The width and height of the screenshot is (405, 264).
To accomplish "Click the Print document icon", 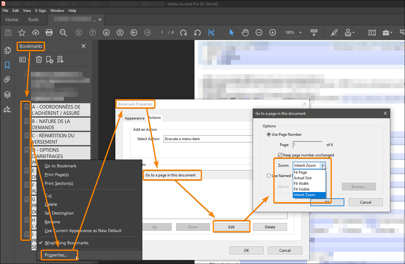I will click(x=49, y=32).
